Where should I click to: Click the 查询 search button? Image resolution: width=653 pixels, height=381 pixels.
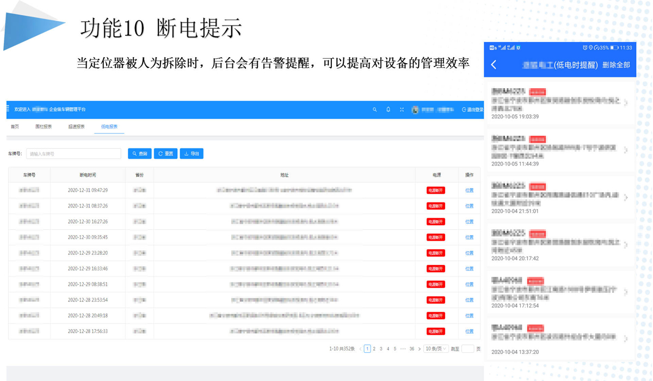tap(140, 154)
